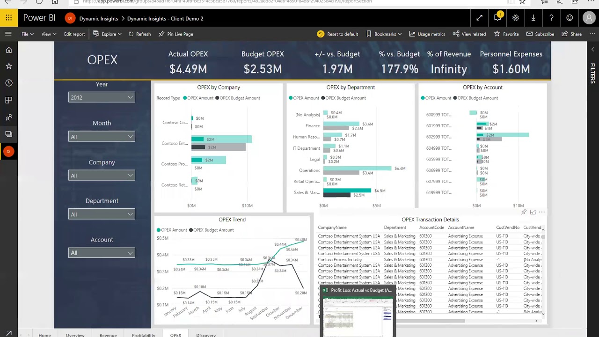This screenshot has height=337, width=599.
Task: Click Transaction Details vertical scroll down arrow
Action: coord(543,314)
